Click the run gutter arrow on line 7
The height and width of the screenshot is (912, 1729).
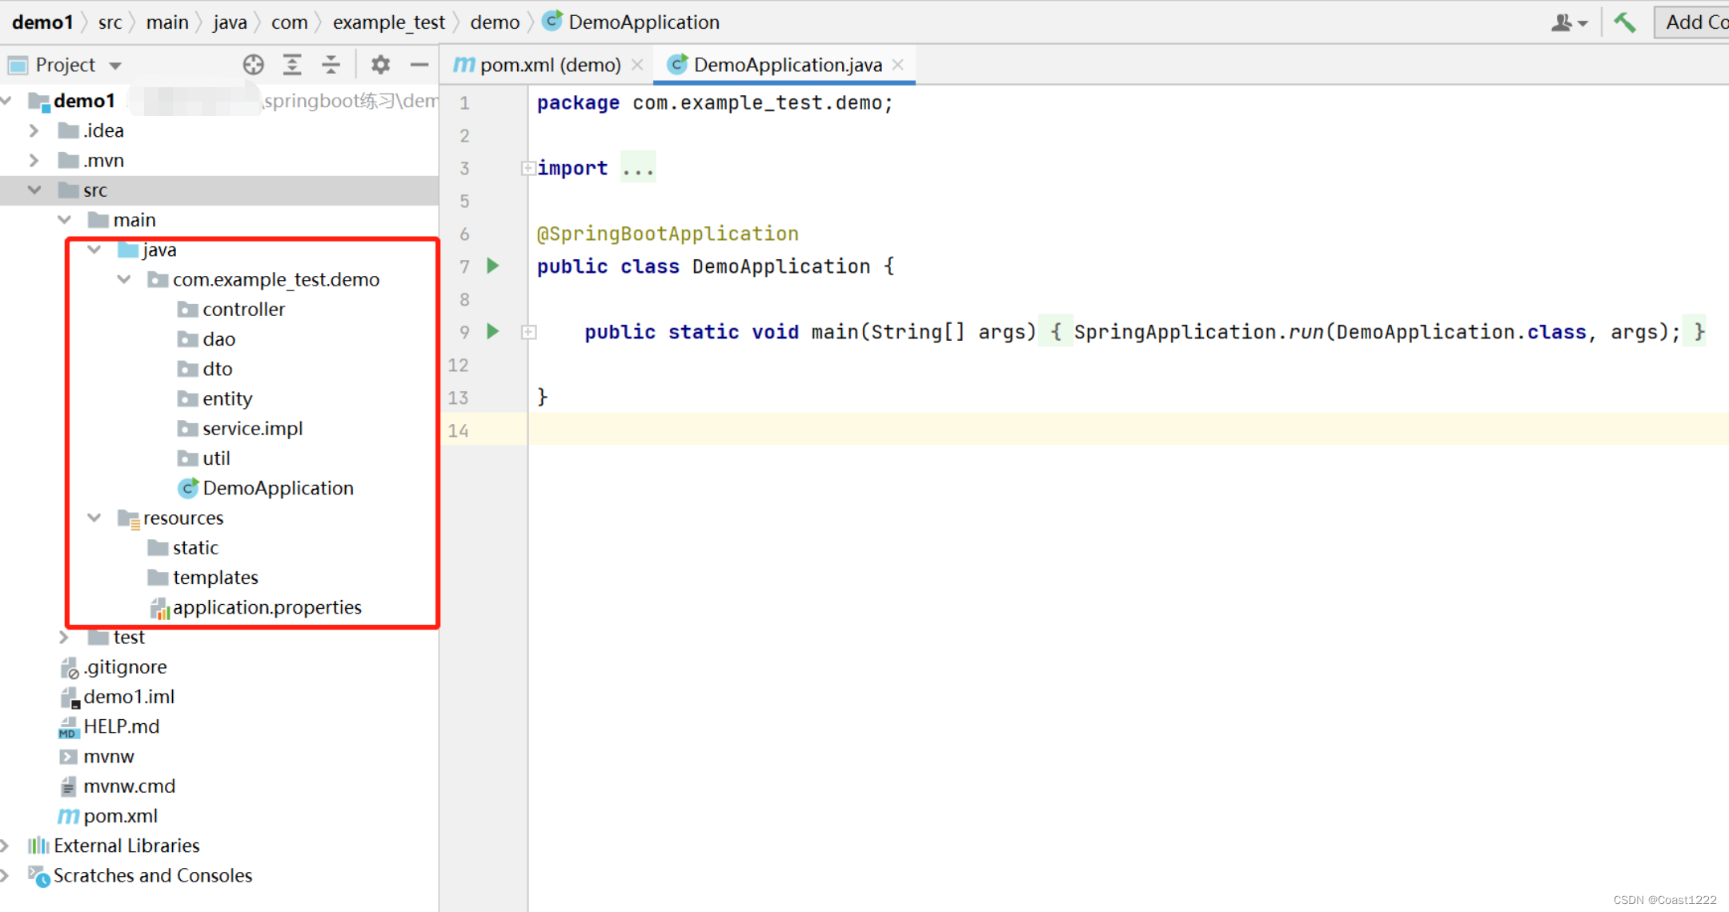493,266
